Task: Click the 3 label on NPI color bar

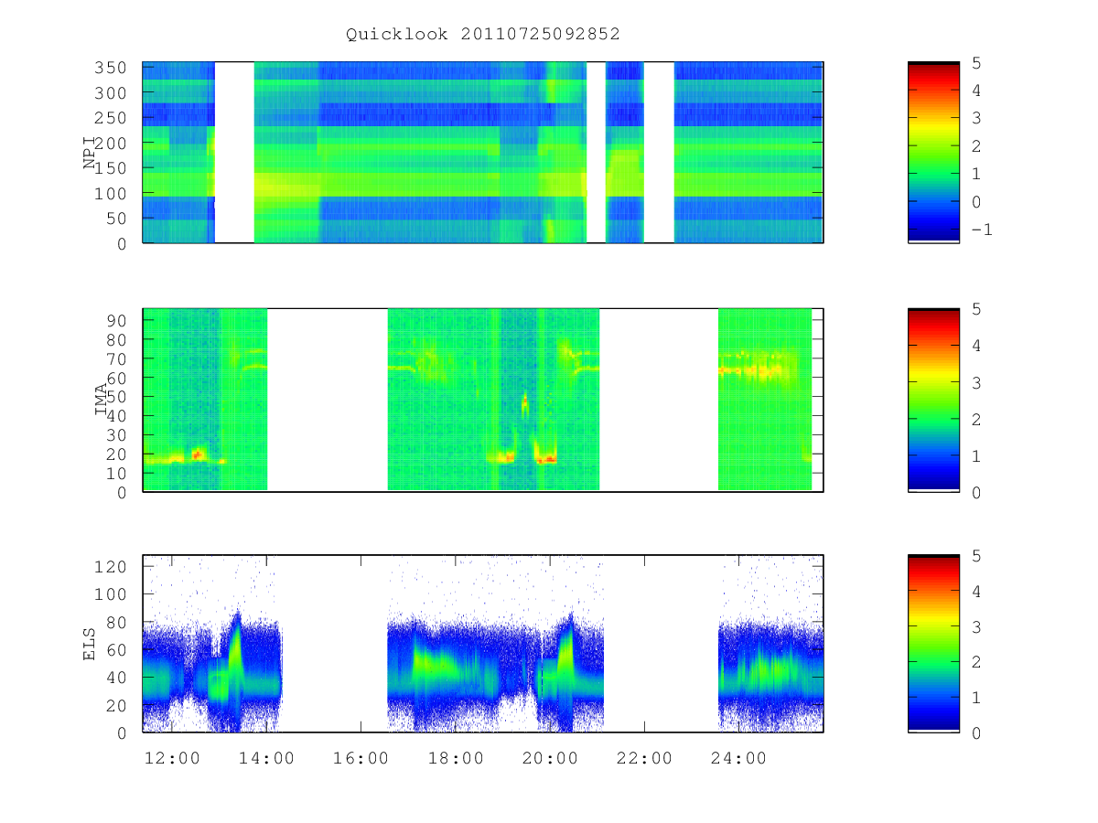Action: click(x=976, y=118)
